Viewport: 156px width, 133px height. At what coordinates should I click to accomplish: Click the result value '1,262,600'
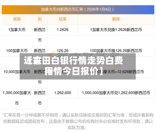[63, 93]
